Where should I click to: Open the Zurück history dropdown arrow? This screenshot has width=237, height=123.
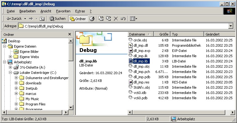[x=25, y=19]
